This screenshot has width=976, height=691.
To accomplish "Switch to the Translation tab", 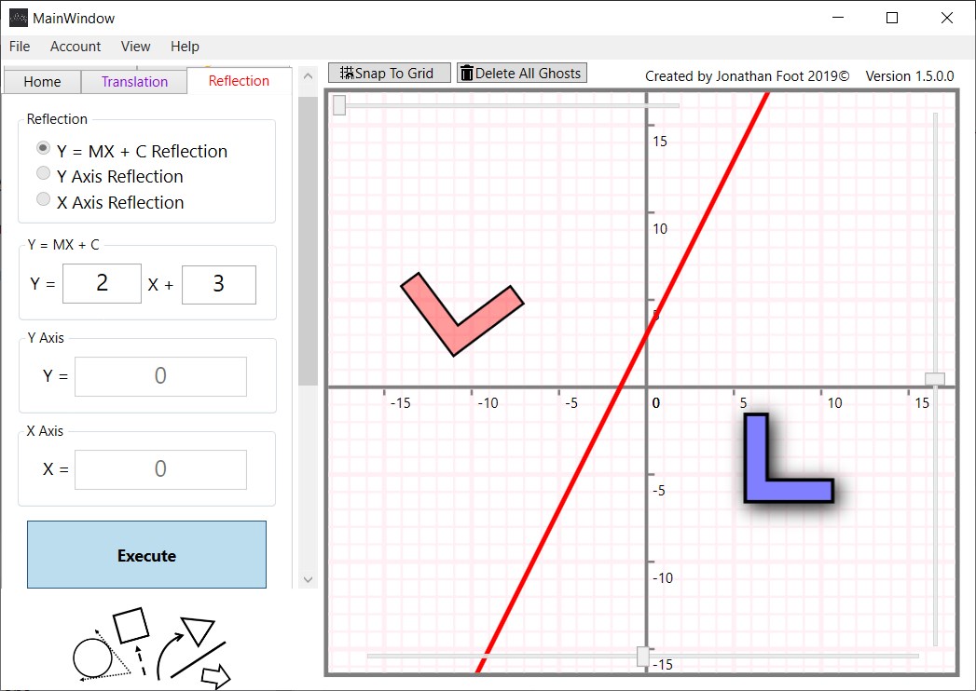I will click(134, 81).
